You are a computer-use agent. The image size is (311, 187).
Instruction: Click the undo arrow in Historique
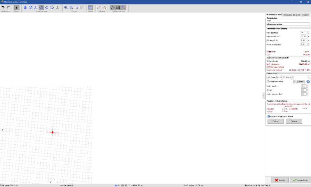3,7
